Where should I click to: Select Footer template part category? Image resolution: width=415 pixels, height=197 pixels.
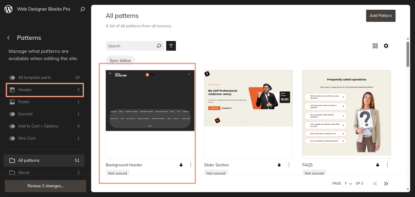click(45, 102)
